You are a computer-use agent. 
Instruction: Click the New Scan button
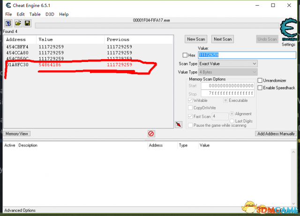pyautogui.click(x=196, y=39)
